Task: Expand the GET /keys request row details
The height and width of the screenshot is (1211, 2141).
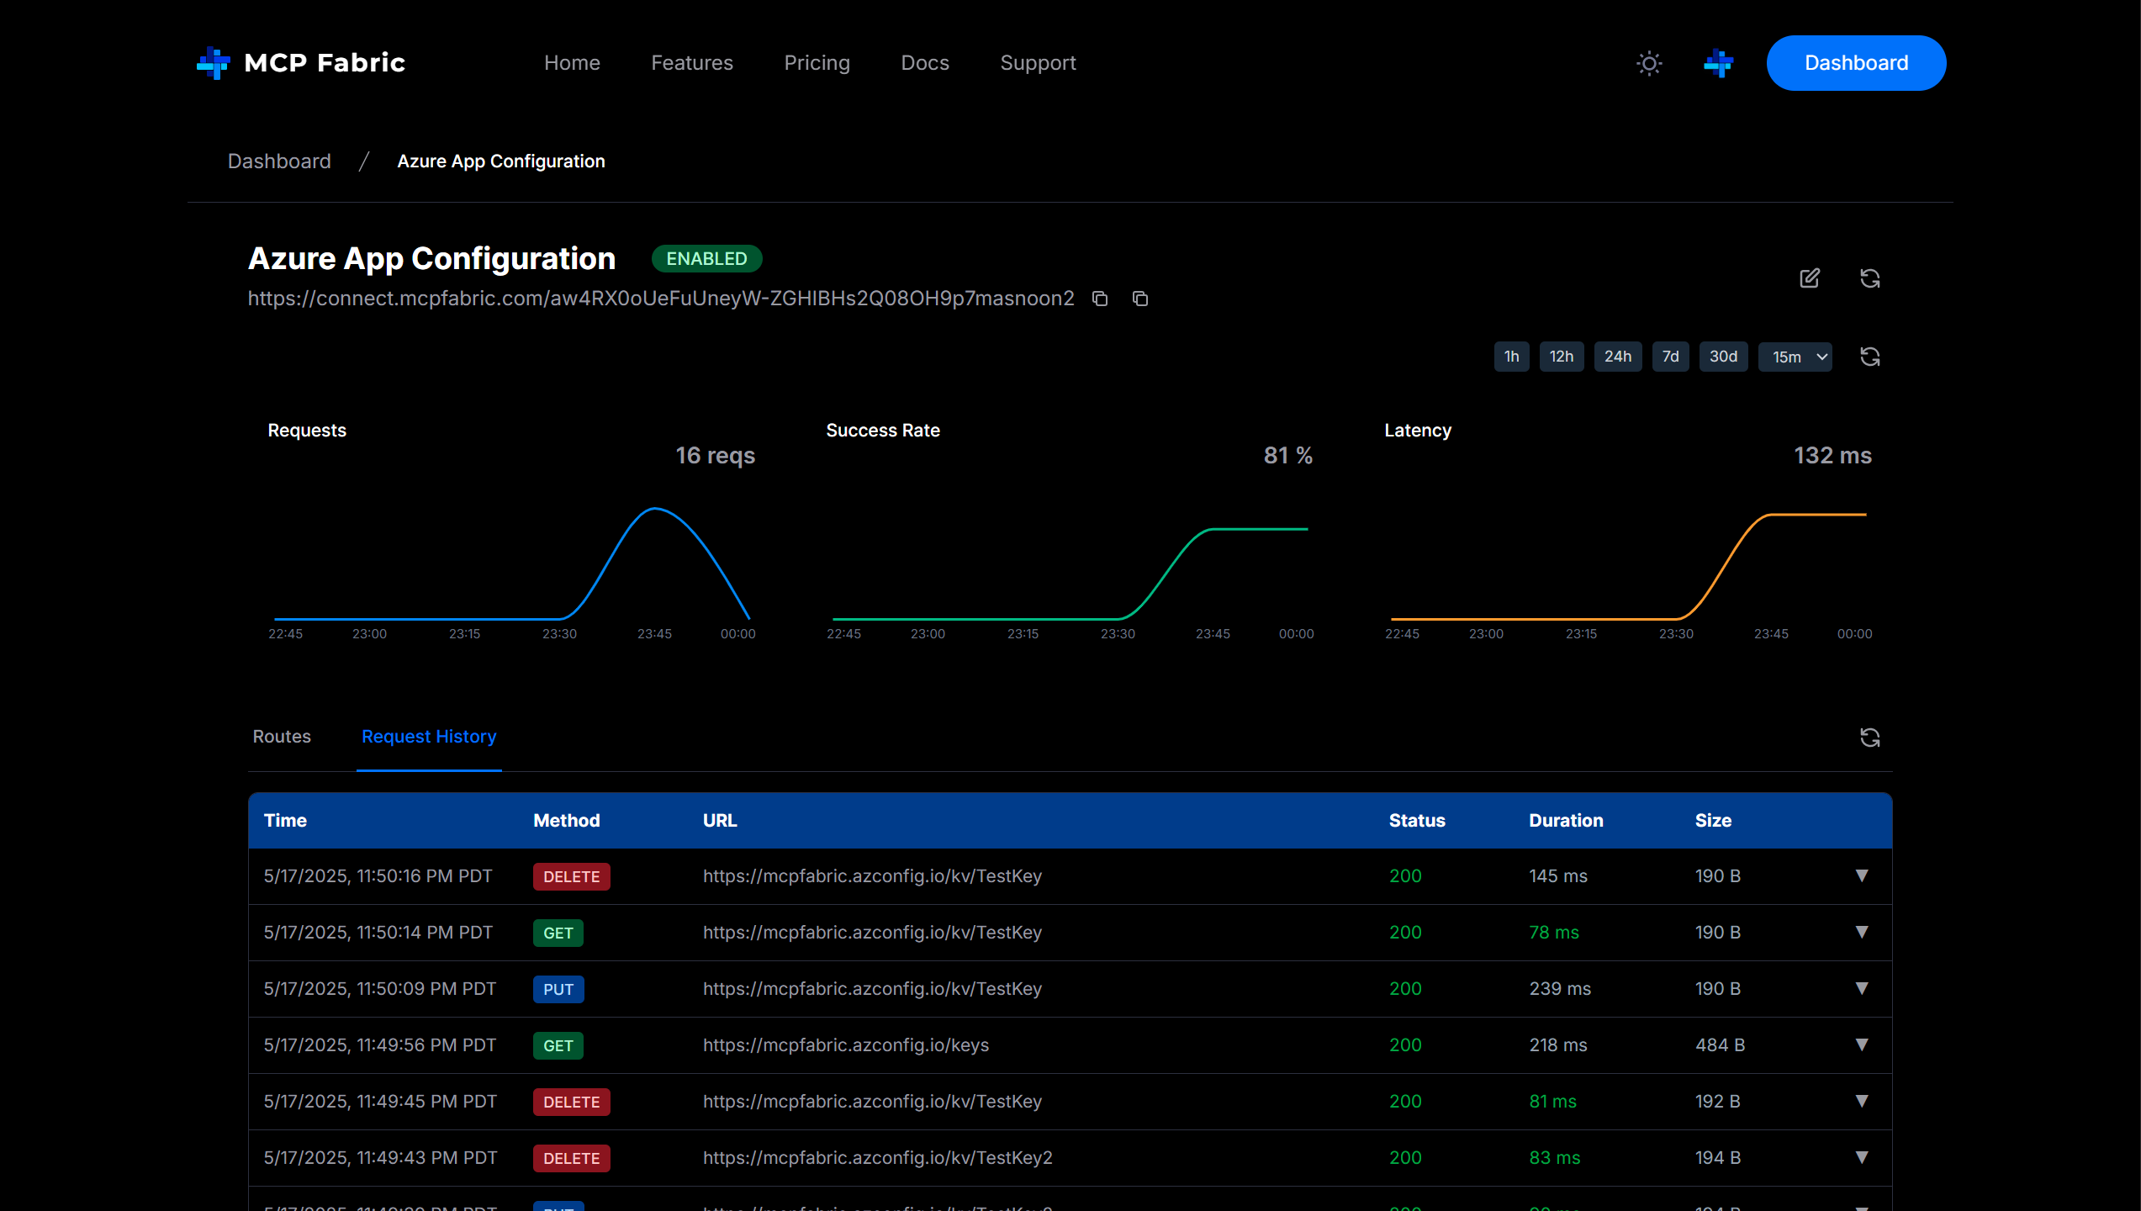Action: [x=1862, y=1045]
